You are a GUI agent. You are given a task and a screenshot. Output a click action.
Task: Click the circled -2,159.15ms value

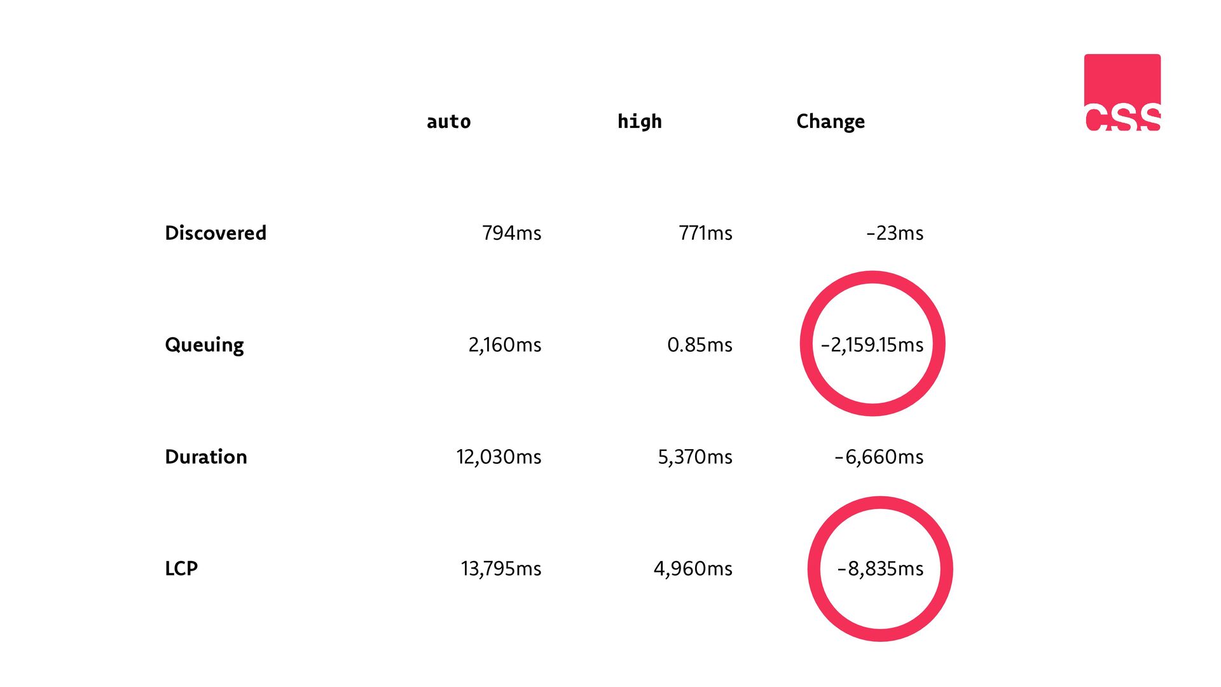point(872,345)
